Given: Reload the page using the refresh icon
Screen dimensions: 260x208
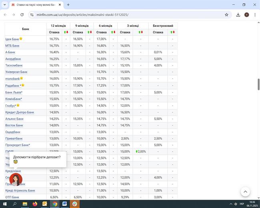Looking at the screenshot, I should pyautogui.click(x=22, y=15).
